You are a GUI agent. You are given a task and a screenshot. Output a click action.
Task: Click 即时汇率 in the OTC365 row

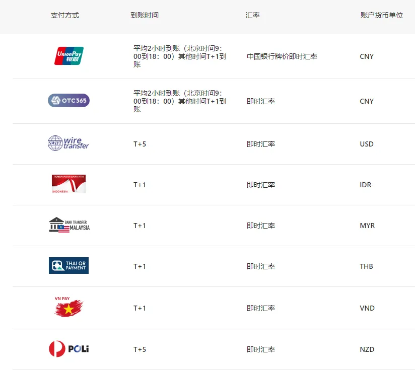(261, 101)
